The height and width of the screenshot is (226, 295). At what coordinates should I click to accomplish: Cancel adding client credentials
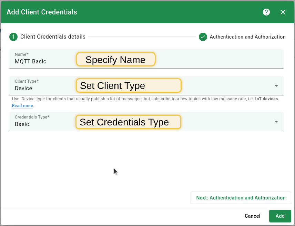click(252, 216)
